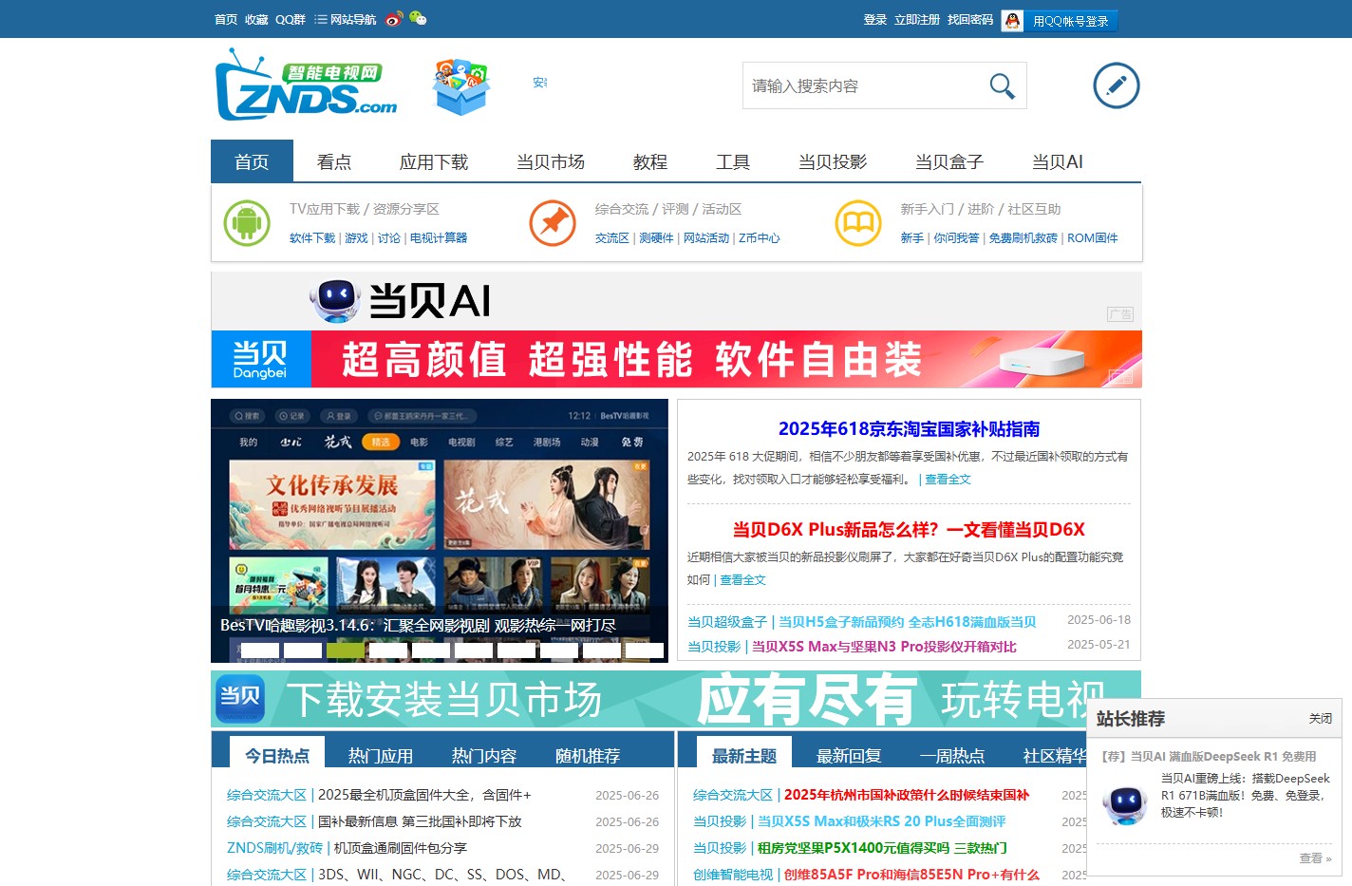
Task: Open the 看点 navigation item
Action: point(334,161)
